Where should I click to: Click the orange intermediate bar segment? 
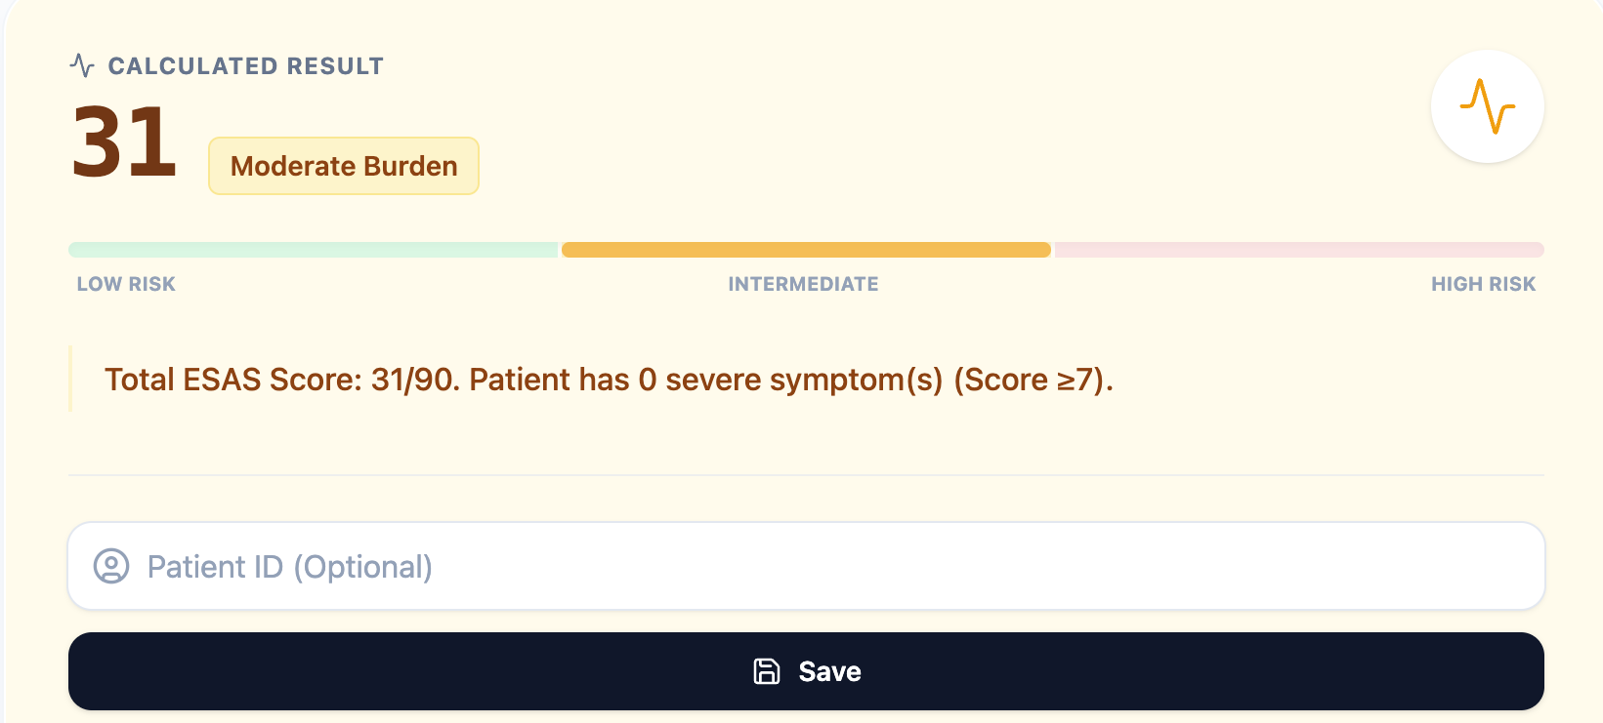pos(806,250)
